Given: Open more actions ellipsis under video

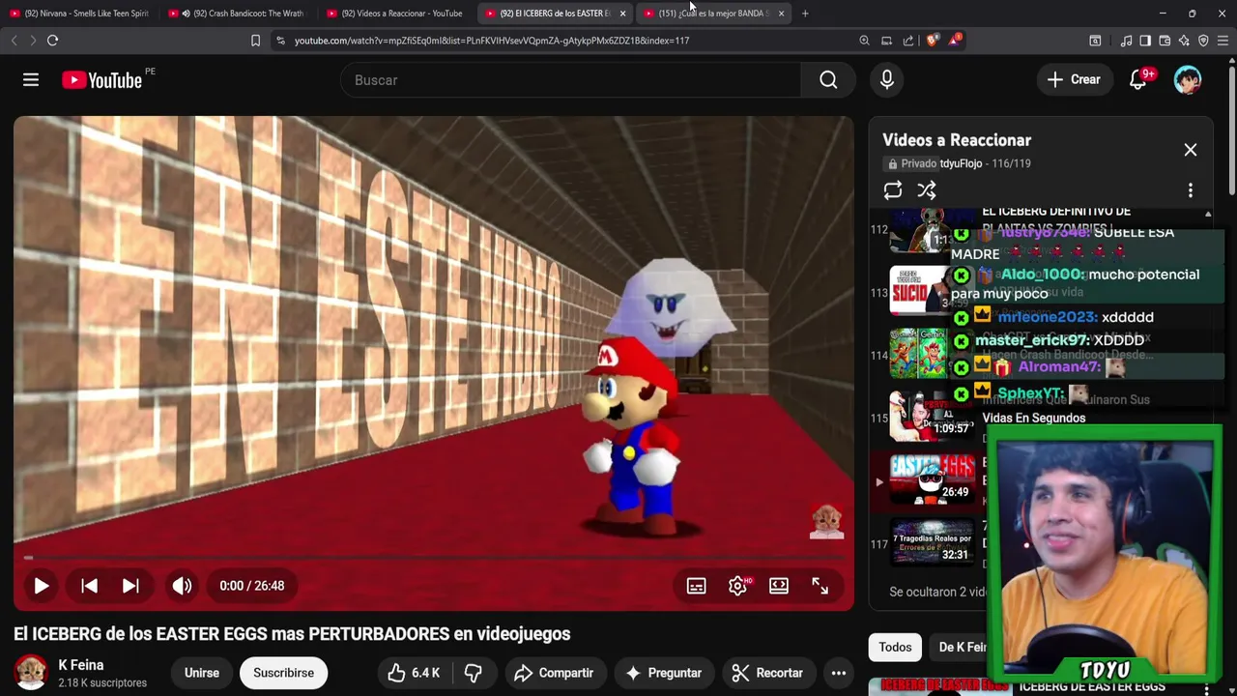Looking at the screenshot, I should click(839, 673).
